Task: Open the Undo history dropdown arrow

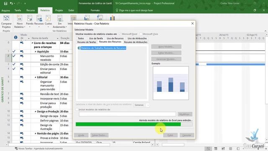Action: click(14, 3)
